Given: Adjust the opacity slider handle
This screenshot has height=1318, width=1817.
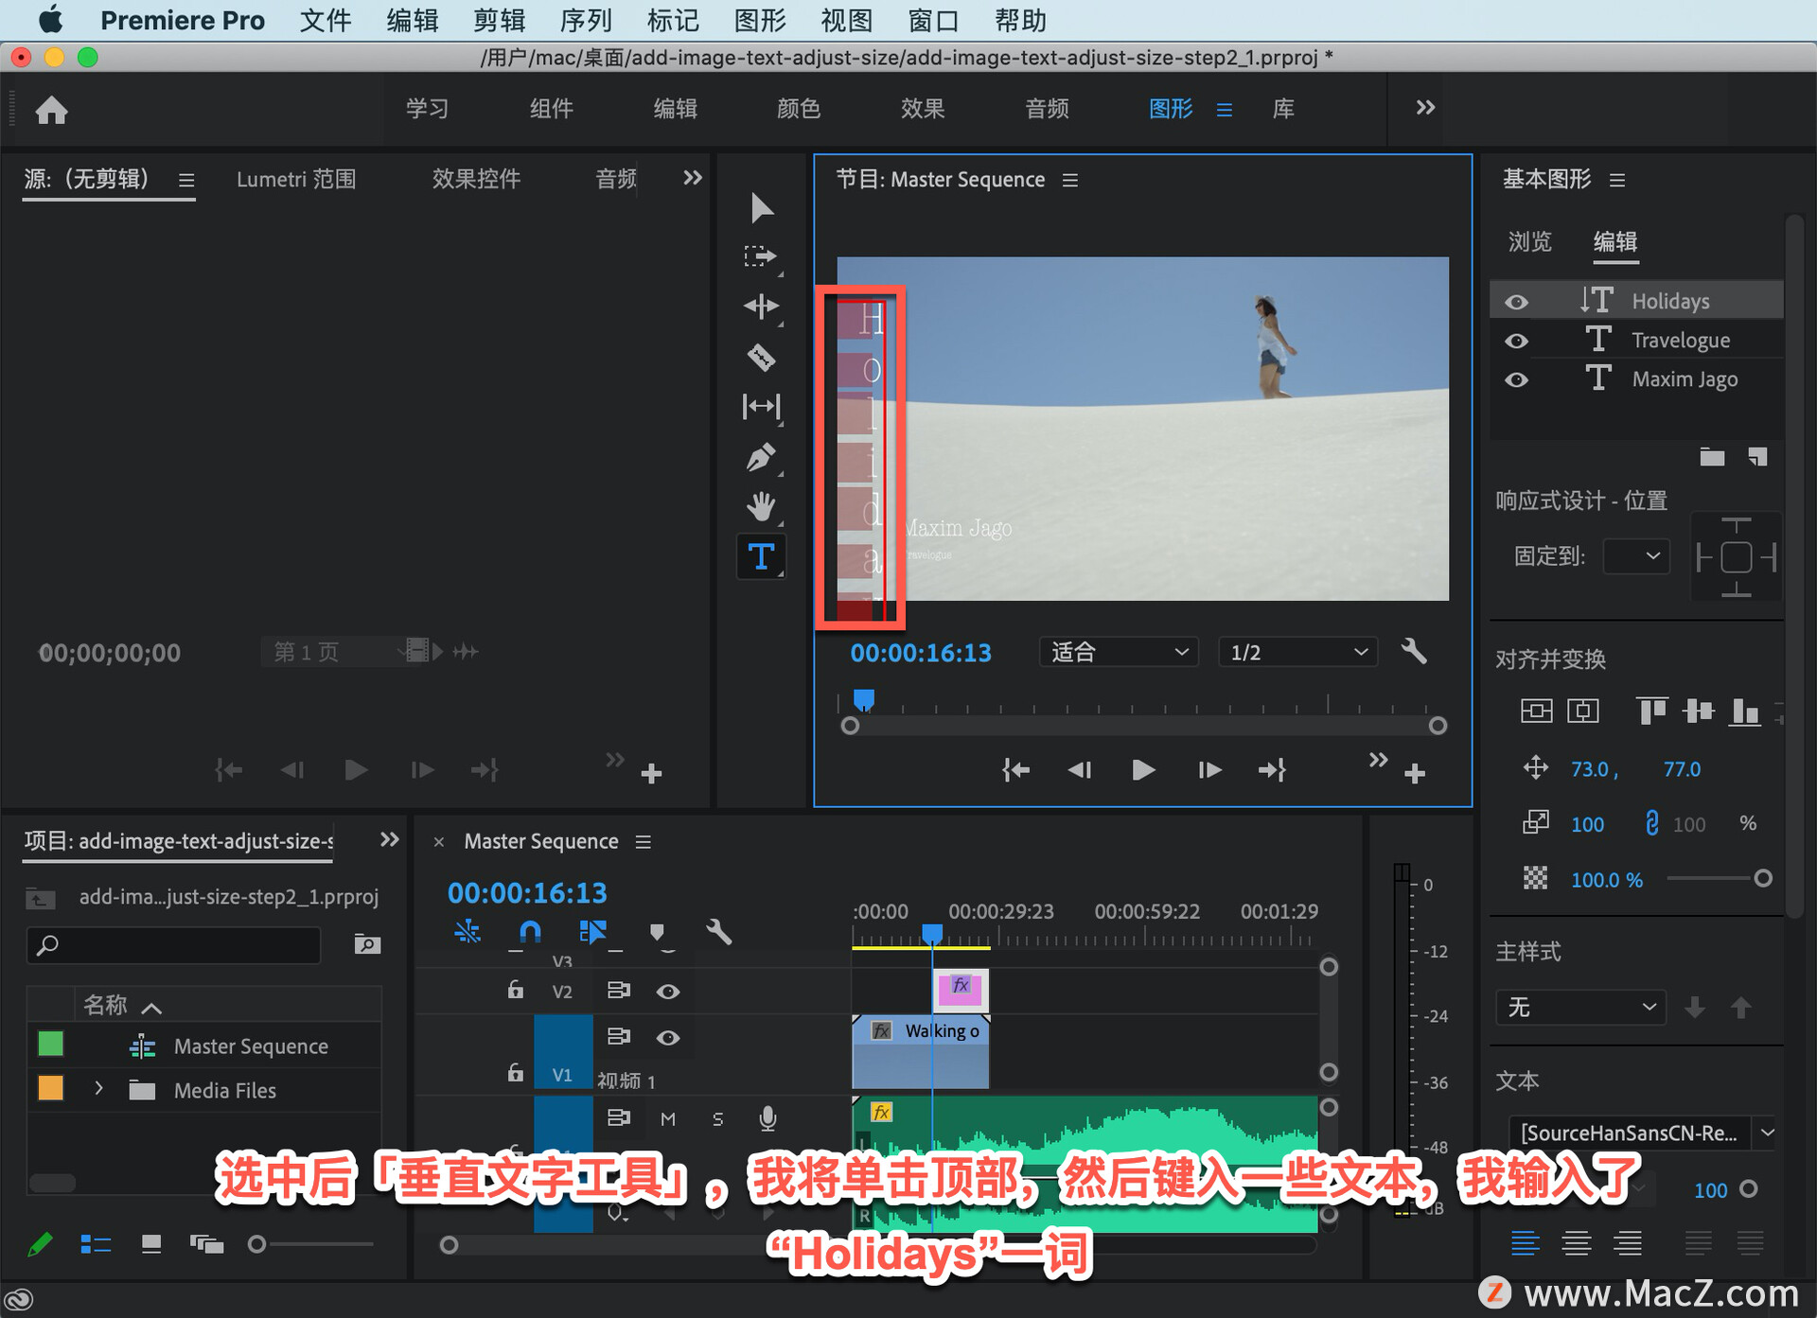Looking at the screenshot, I should coord(1762,879).
